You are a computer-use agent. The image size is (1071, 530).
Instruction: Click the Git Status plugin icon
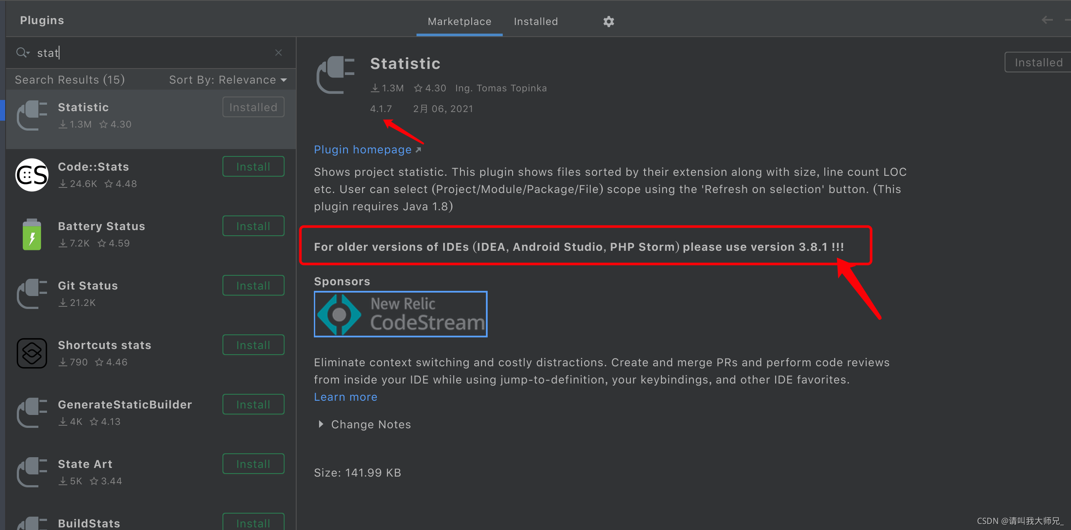coord(31,294)
